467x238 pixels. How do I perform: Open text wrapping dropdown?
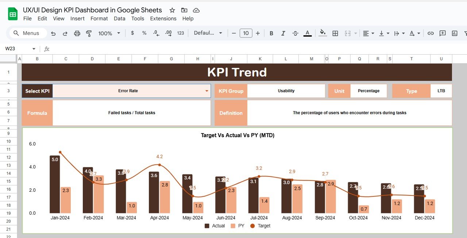tap(400, 33)
